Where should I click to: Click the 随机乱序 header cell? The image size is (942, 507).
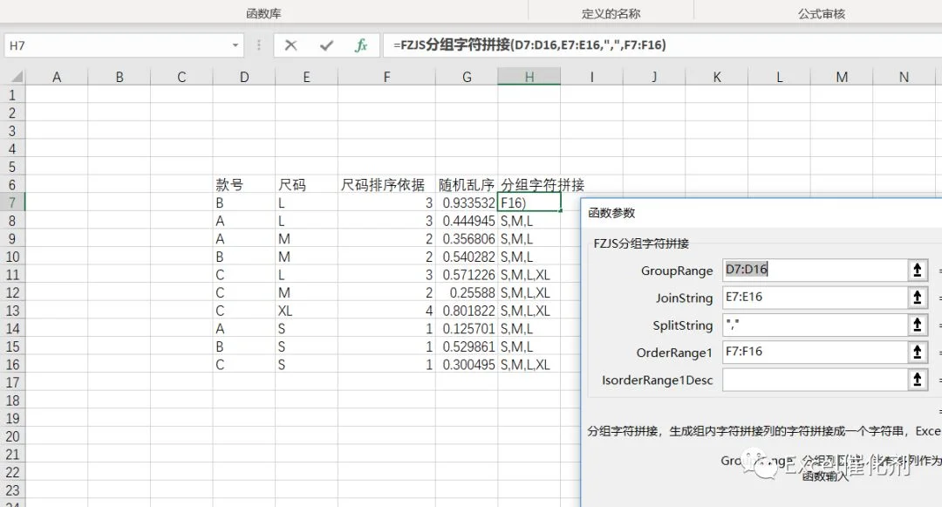(x=467, y=184)
